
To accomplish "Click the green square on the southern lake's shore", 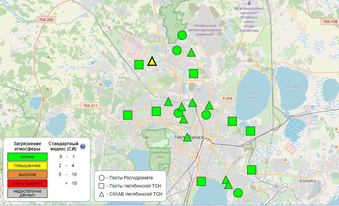I will pos(201,181).
